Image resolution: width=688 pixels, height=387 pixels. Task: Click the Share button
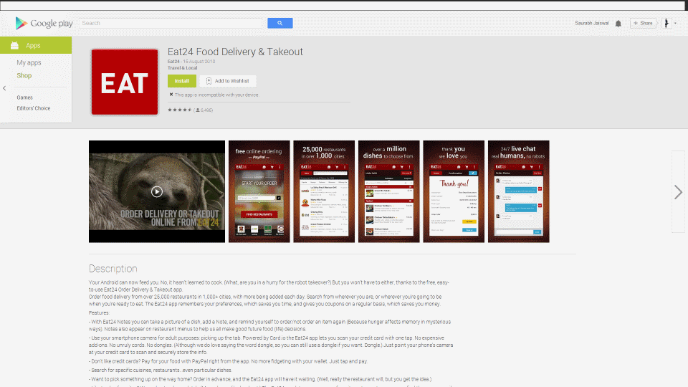pyautogui.click(x=643, y=23)
